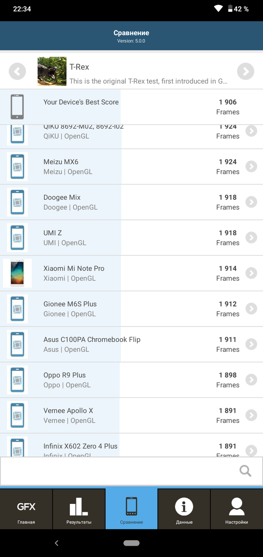Open GFX Главная home tab
This screenshot has width=263, height=557.
tap(26, 509)
